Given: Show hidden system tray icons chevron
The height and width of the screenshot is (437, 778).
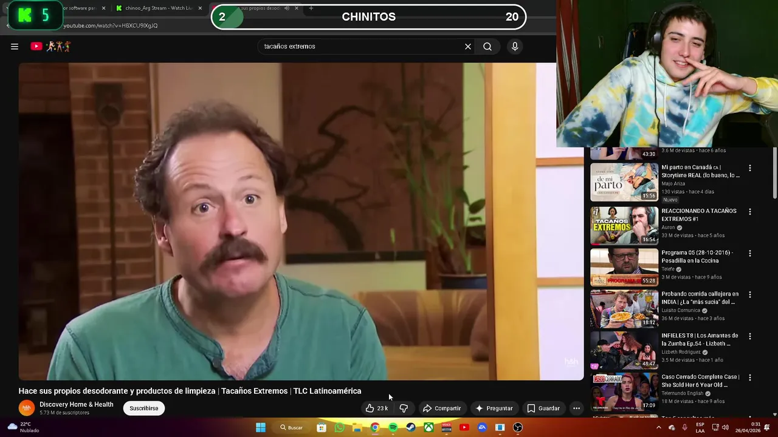Looking at the screenshot, I should [x=658, y=427].
